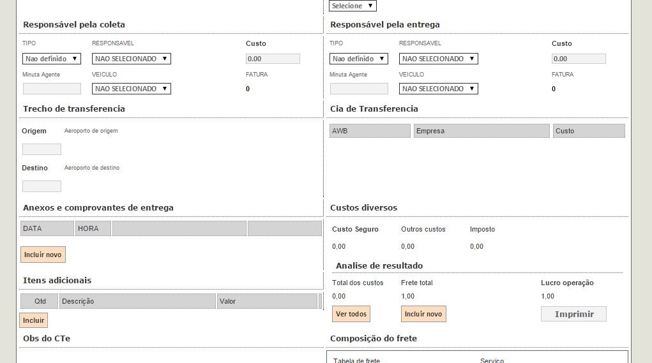Expand RESPONSAVEL dropdown in the entrega section
Viewport: 652px width, 363px height.
[439, 59]
